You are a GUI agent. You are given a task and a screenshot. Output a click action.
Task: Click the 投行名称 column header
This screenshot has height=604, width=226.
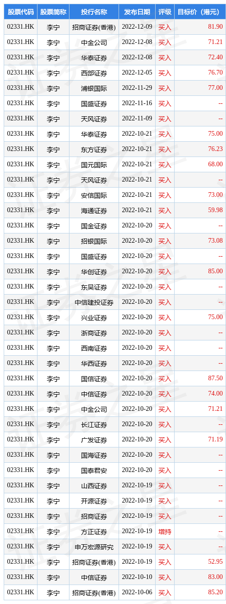(94, 12)
